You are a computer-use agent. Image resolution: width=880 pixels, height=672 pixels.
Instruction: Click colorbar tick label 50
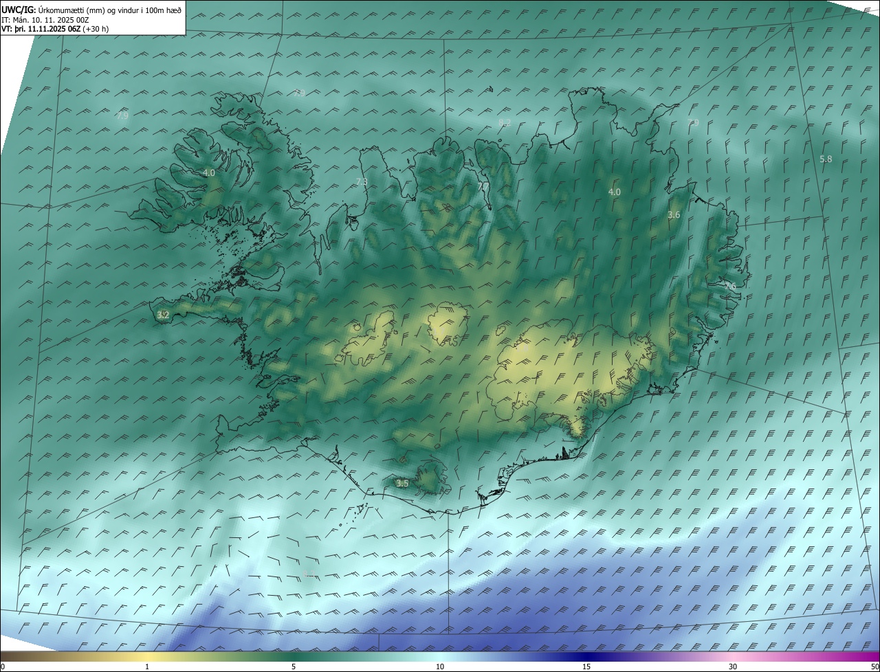click(874, 667)
